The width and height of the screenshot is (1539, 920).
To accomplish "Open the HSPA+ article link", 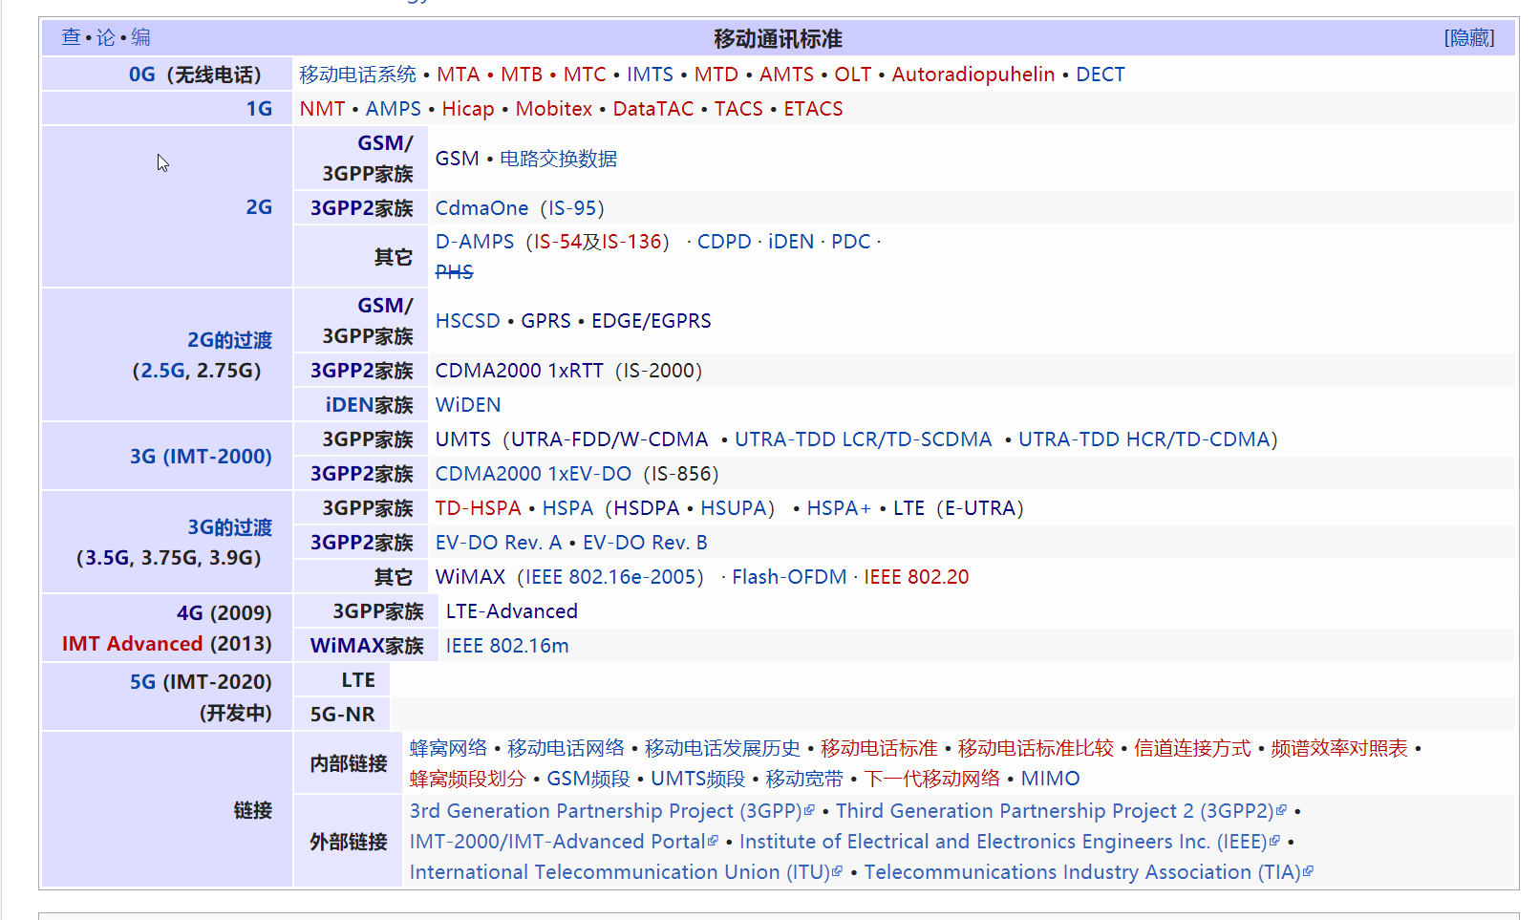I will click(839, 507).
